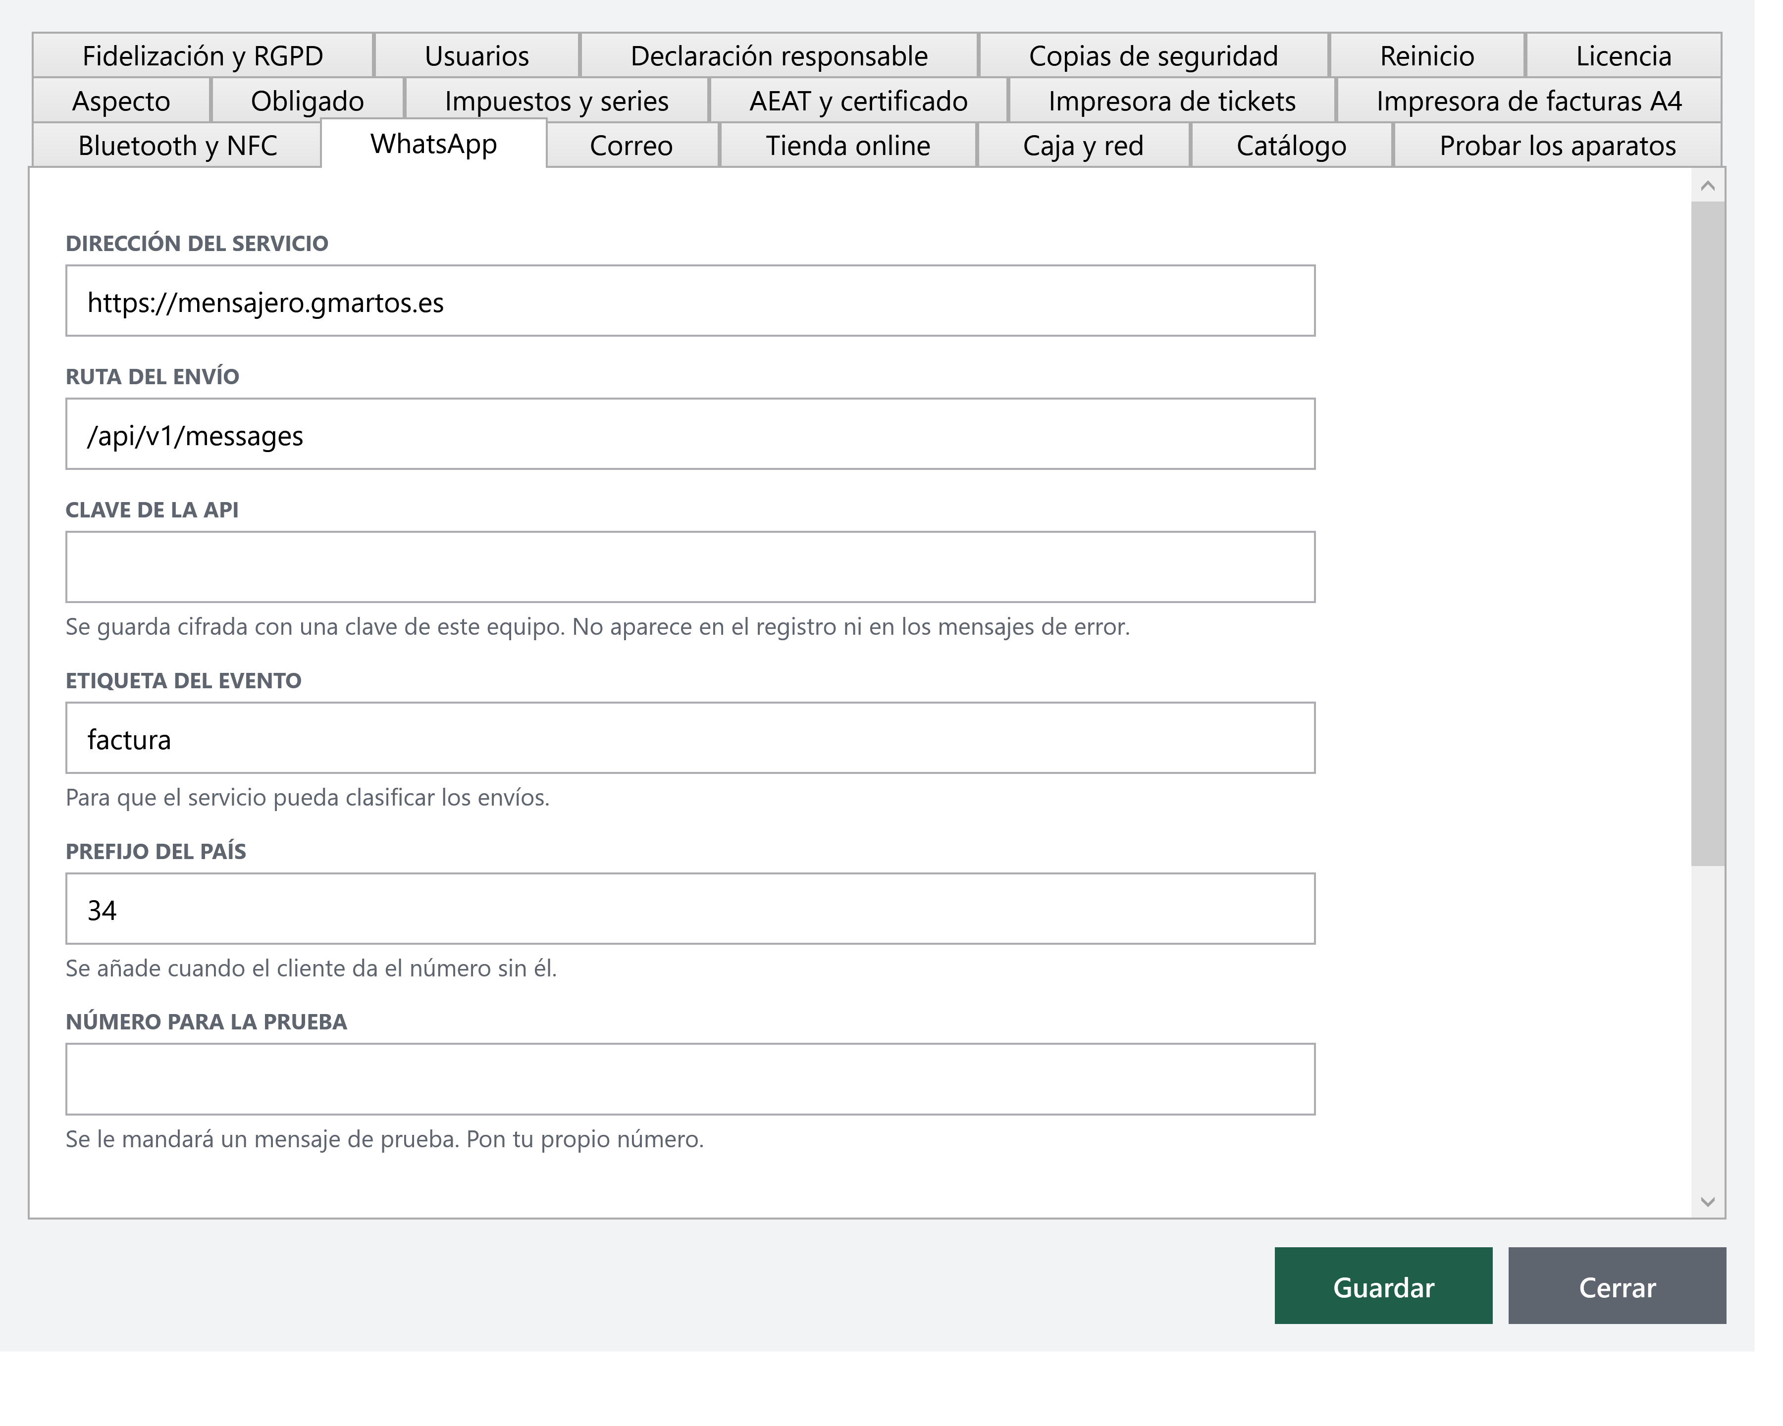Switch to the Usuarios tab
Screen dimensions: 1783x1426
(476, 55)
